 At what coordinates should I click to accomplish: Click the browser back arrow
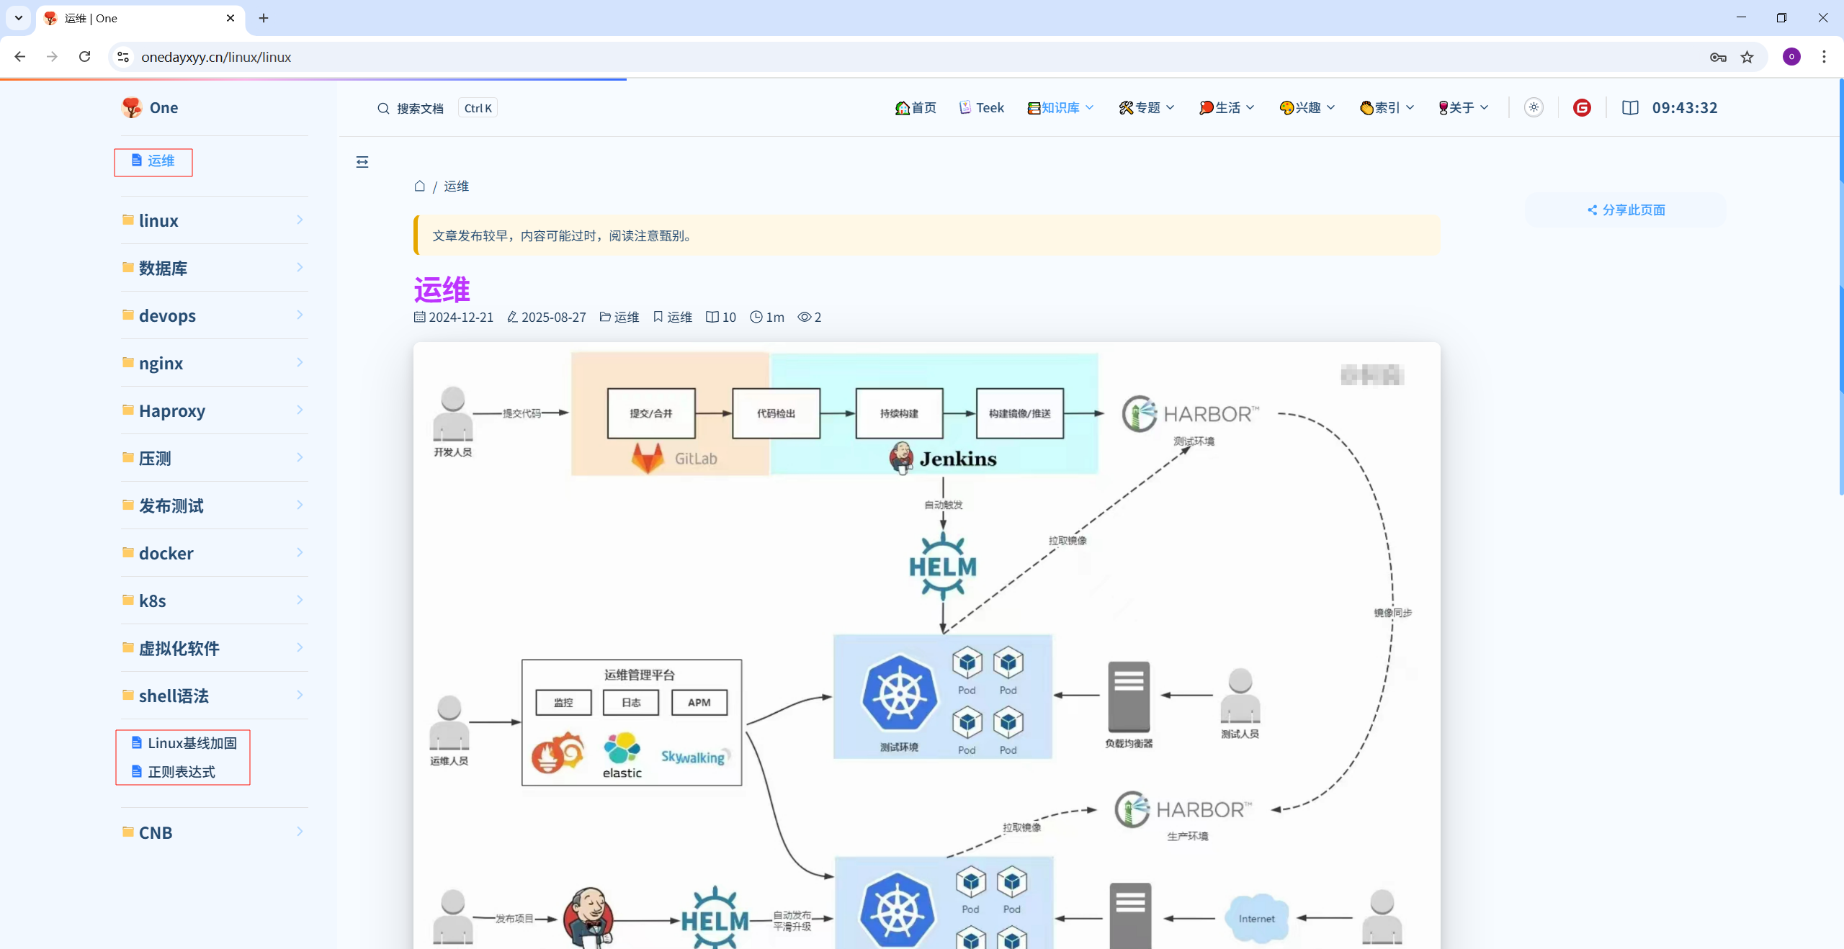point(20,57)
